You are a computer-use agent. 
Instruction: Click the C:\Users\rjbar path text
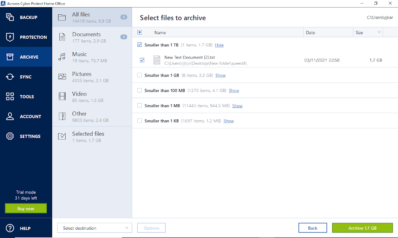click(380, 17)
